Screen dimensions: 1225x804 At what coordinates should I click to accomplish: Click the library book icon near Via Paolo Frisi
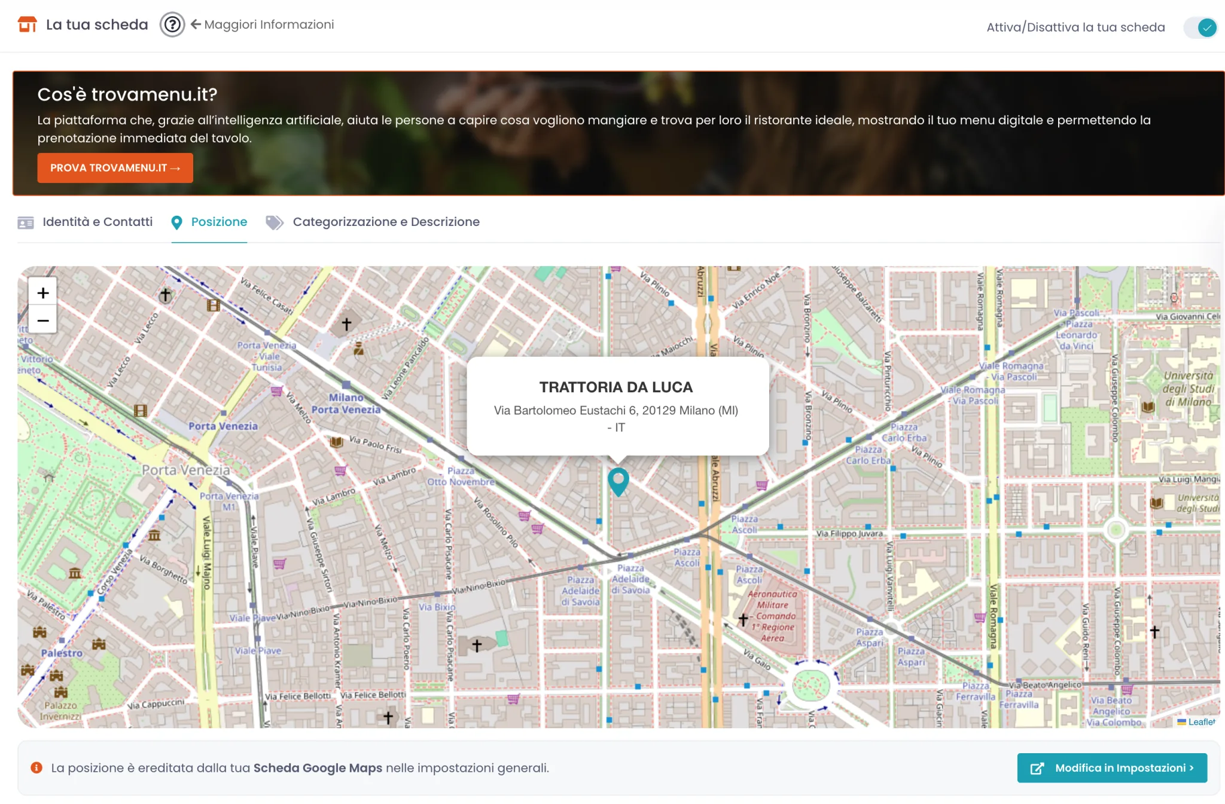click(337, 442)
